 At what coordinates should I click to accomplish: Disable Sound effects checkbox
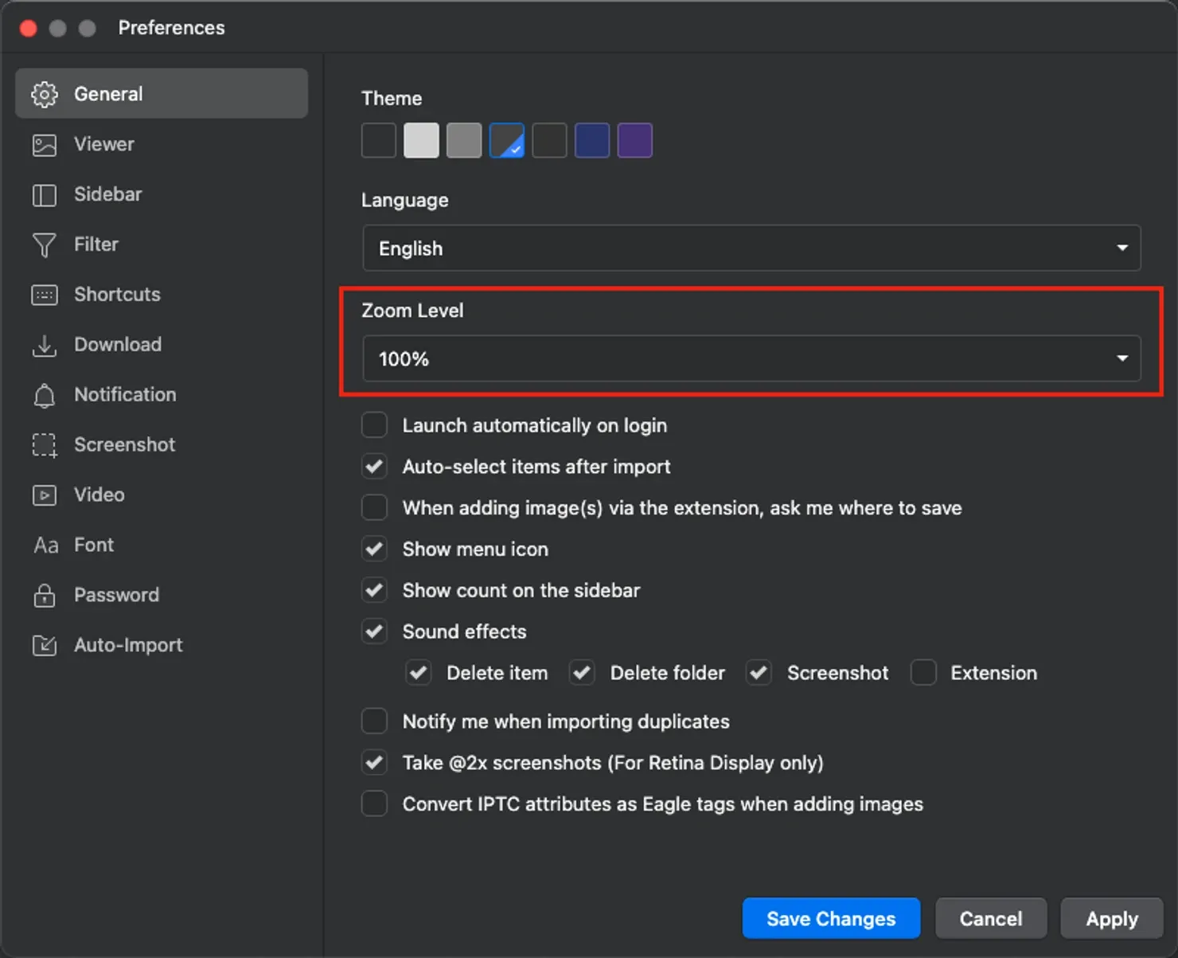pyautogui.click(x=375, y=632)
